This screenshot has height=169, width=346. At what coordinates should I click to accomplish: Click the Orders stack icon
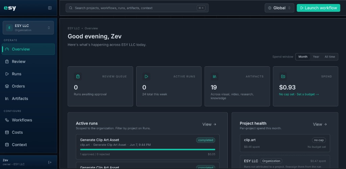coord(7,86)
